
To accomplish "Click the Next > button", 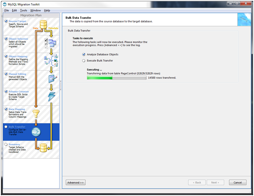I will [x=215, y=183].
